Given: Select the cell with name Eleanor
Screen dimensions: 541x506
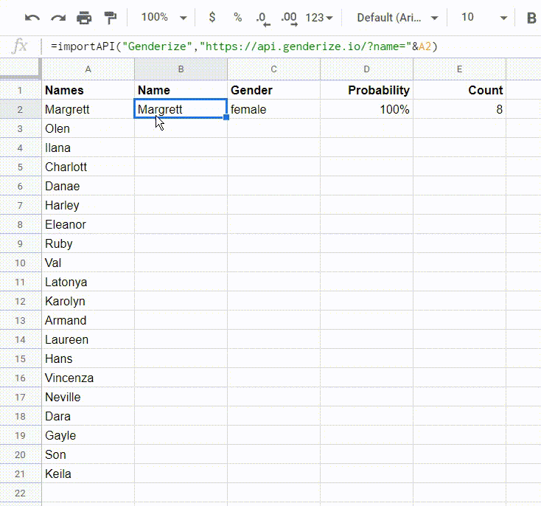Looking at the screenshot, I should (88, 224).
